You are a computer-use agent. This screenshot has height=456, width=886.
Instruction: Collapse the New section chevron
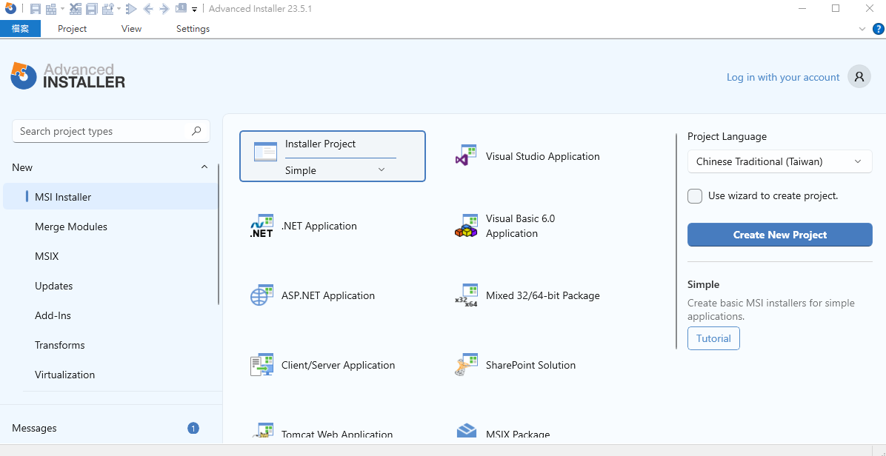(x=204, y=167)
